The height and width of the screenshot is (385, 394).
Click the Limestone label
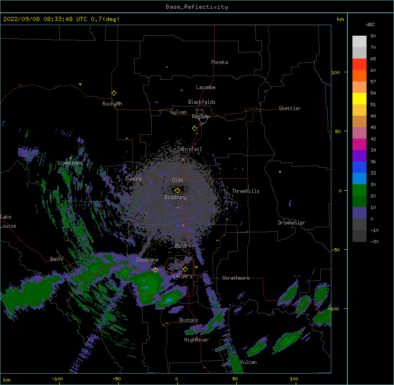(x=70, y=163)
